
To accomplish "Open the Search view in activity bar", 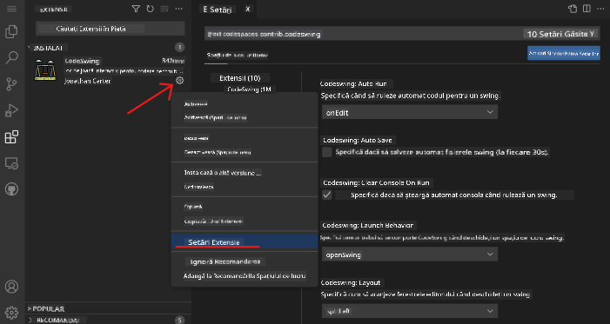I will click(x=11, y=58).
